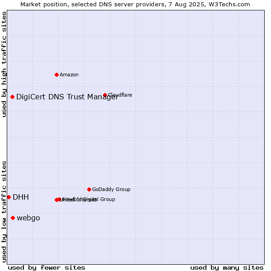
Task: Click the 'Cloudflare' label text
Action: coord(120,95)
